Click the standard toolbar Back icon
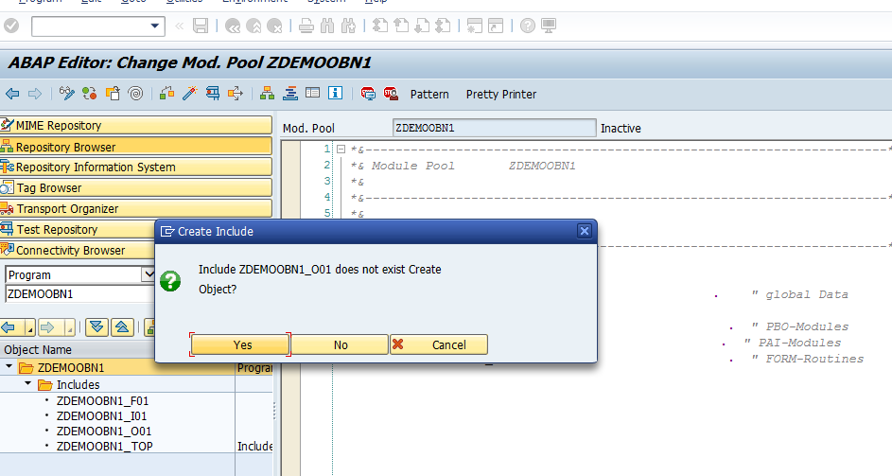This screenshot has width=892, height=476. click(x=233, y=26)
